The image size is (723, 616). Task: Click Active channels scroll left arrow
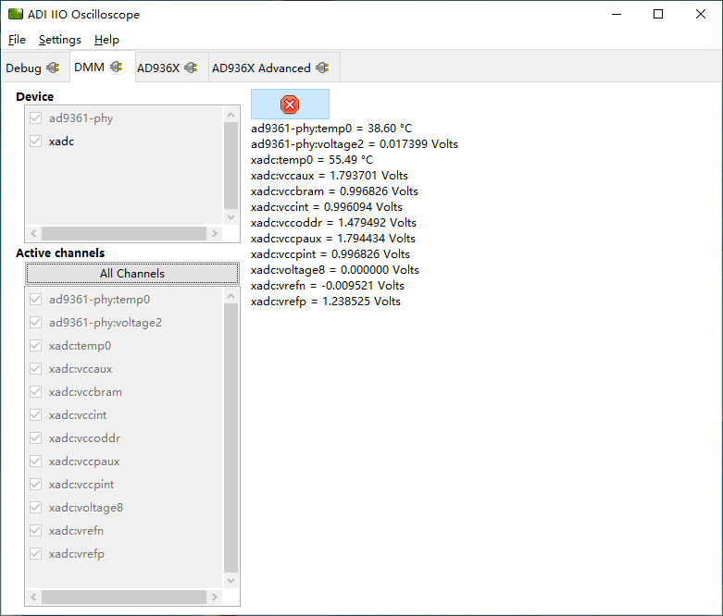pos(33,598)
